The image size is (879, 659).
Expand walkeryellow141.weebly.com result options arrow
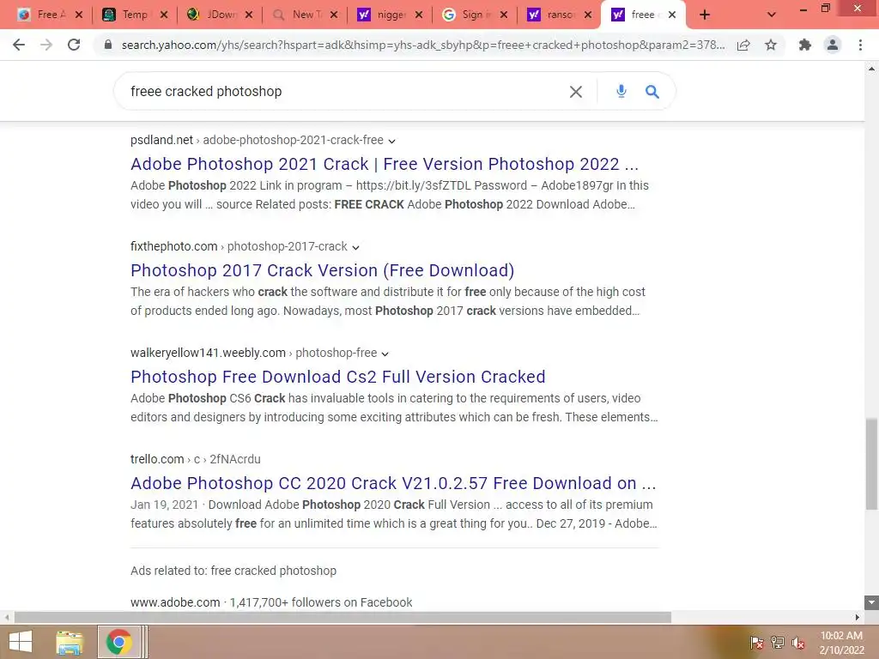385,354
